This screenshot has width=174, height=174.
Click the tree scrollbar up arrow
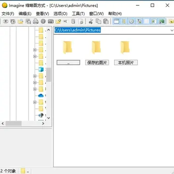(x=49, y=30)
